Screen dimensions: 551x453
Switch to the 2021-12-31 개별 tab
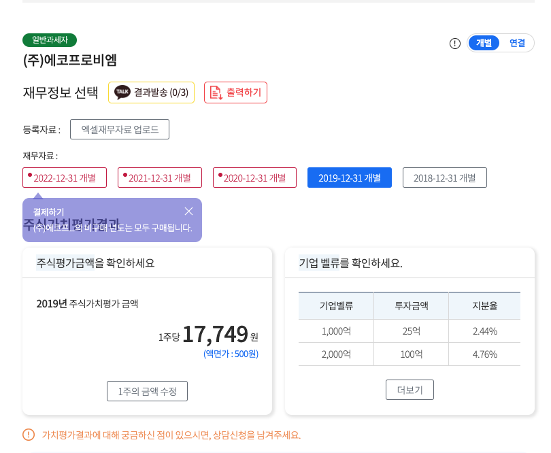tap(159, 177)
